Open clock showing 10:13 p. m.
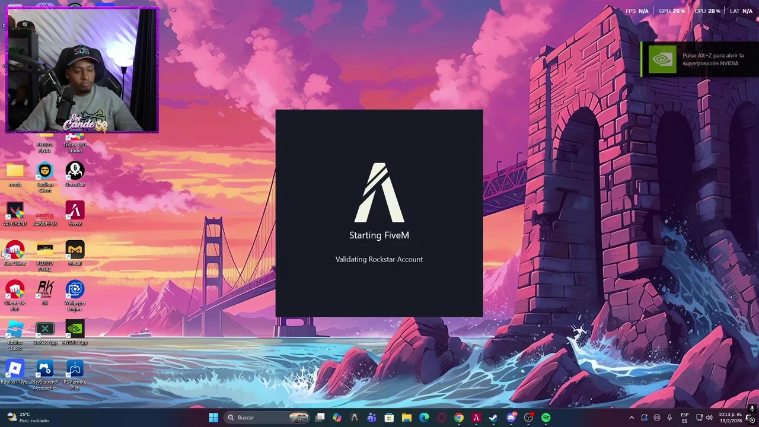Viewport: 759px width, 427px height. (x=729, y=418)
